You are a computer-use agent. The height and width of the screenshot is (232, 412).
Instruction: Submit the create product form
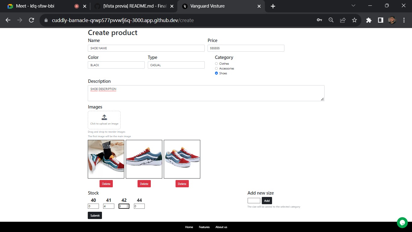[95, 215]
